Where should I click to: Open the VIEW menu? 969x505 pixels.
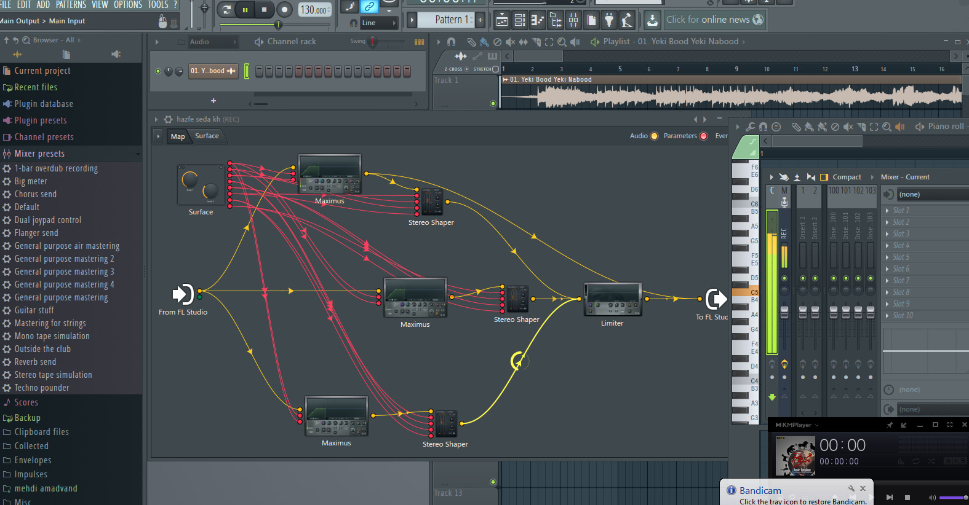[100, 5]
